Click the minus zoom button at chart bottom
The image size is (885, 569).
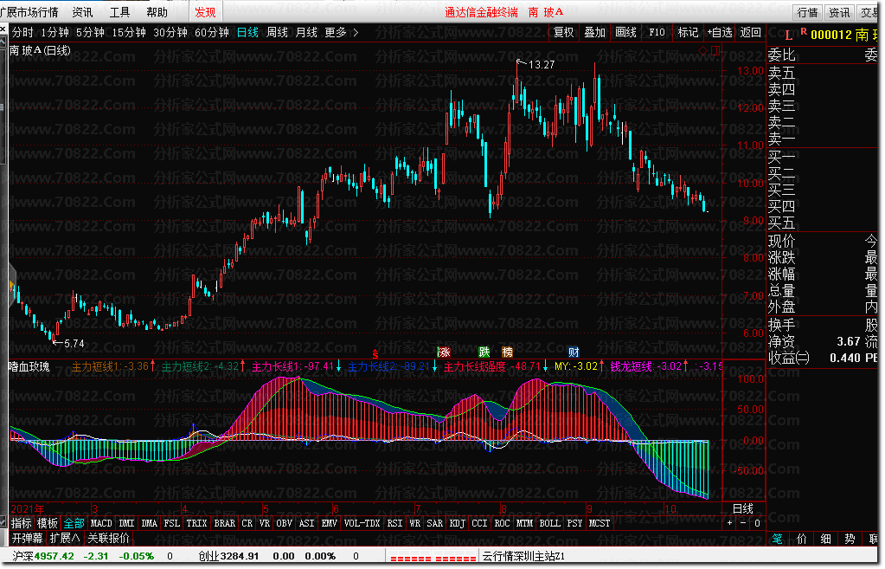pyautogui.click(x=743, y=523)
